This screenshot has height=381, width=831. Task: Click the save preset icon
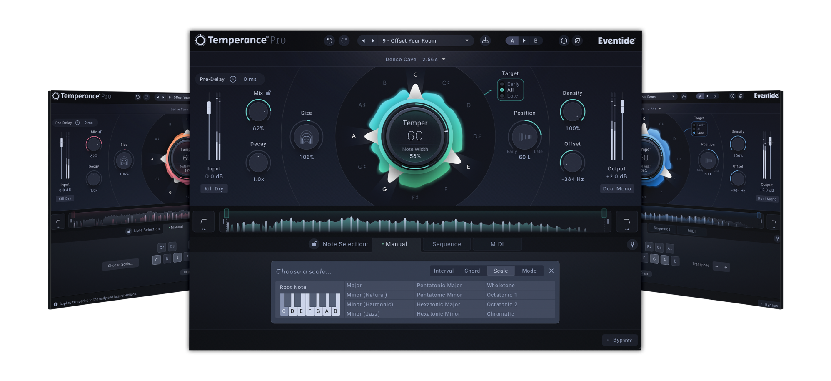tap(485, 40)
